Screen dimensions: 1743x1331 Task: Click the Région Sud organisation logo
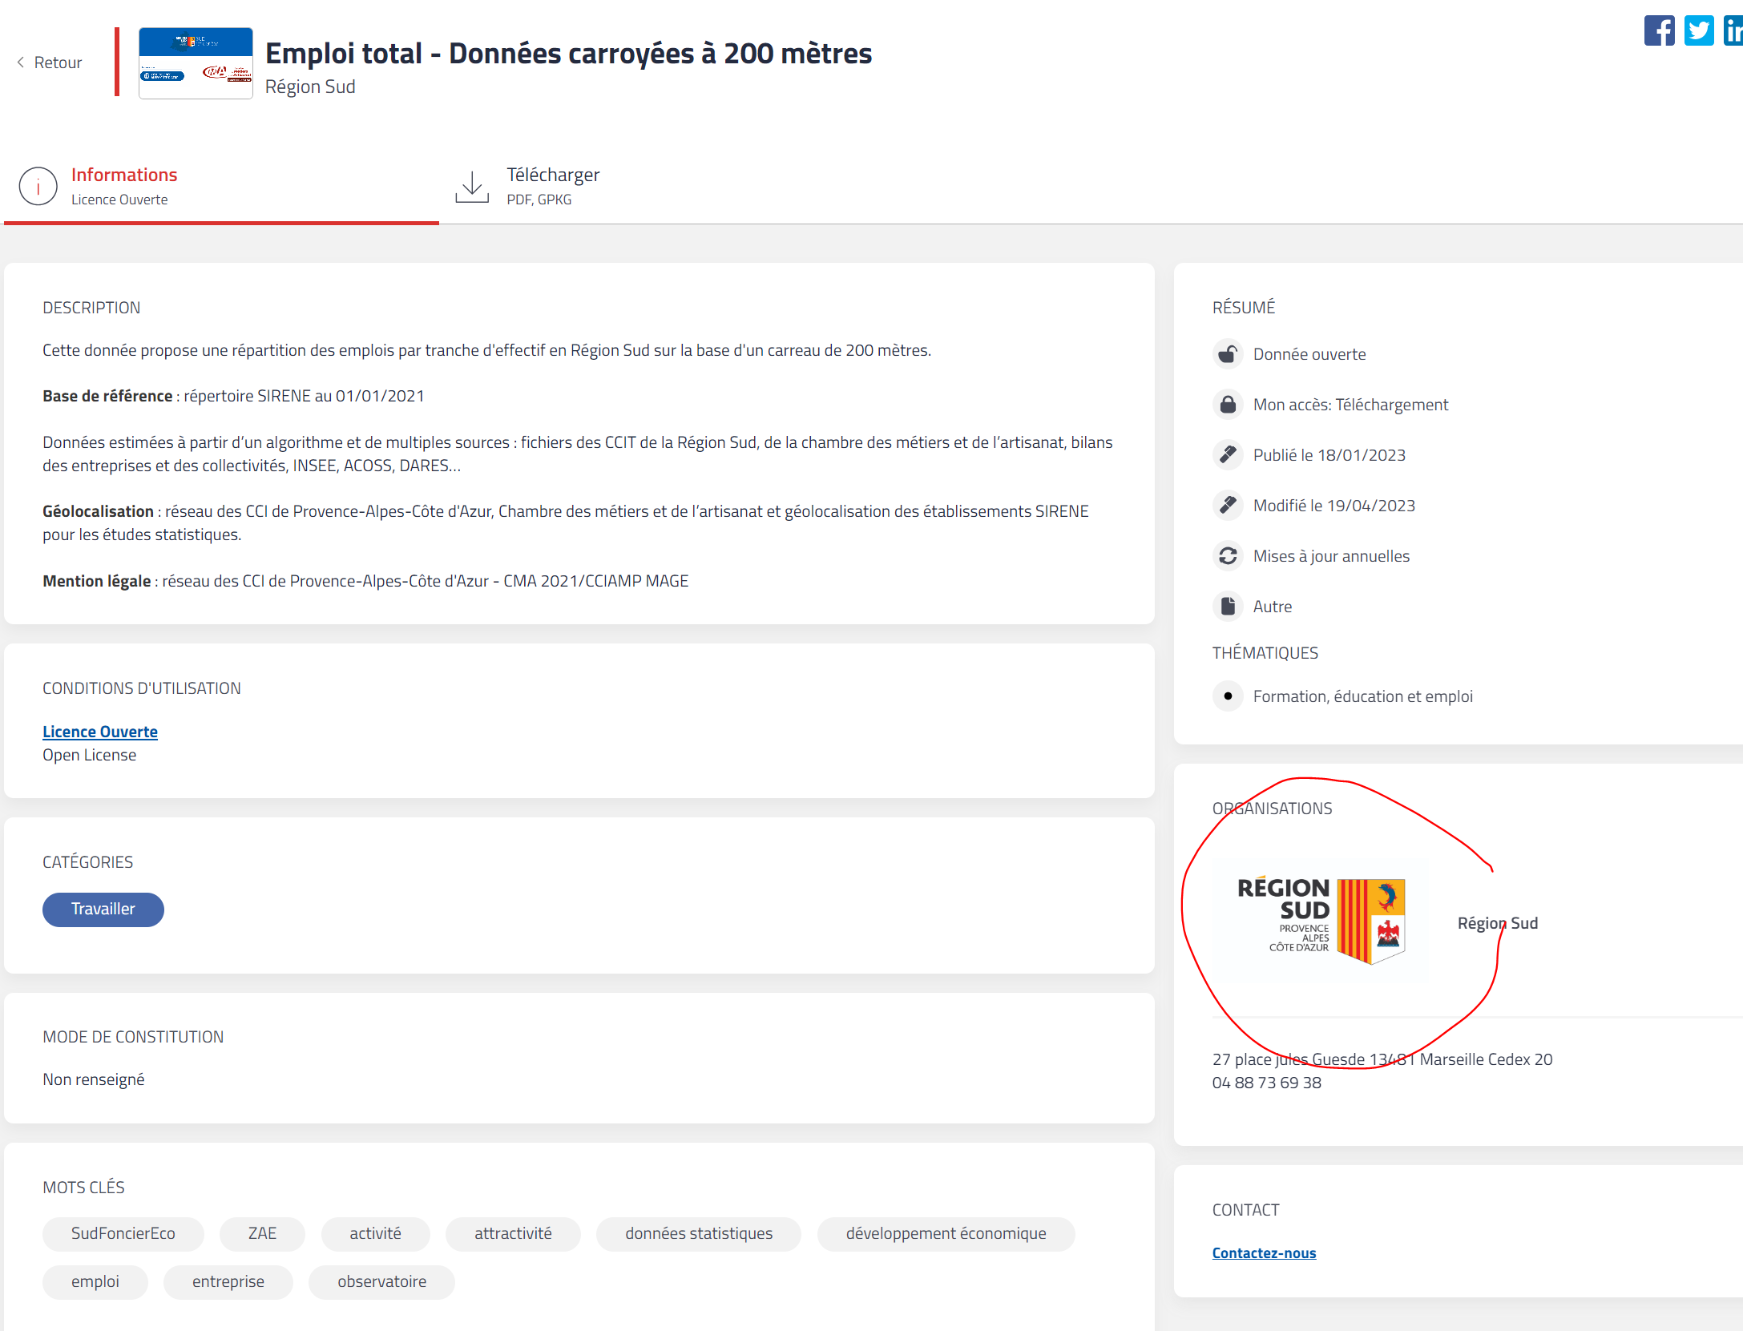[1321, 920]
